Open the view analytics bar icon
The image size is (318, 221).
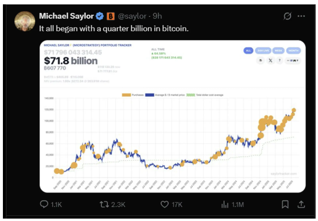(x=225, y=205)
